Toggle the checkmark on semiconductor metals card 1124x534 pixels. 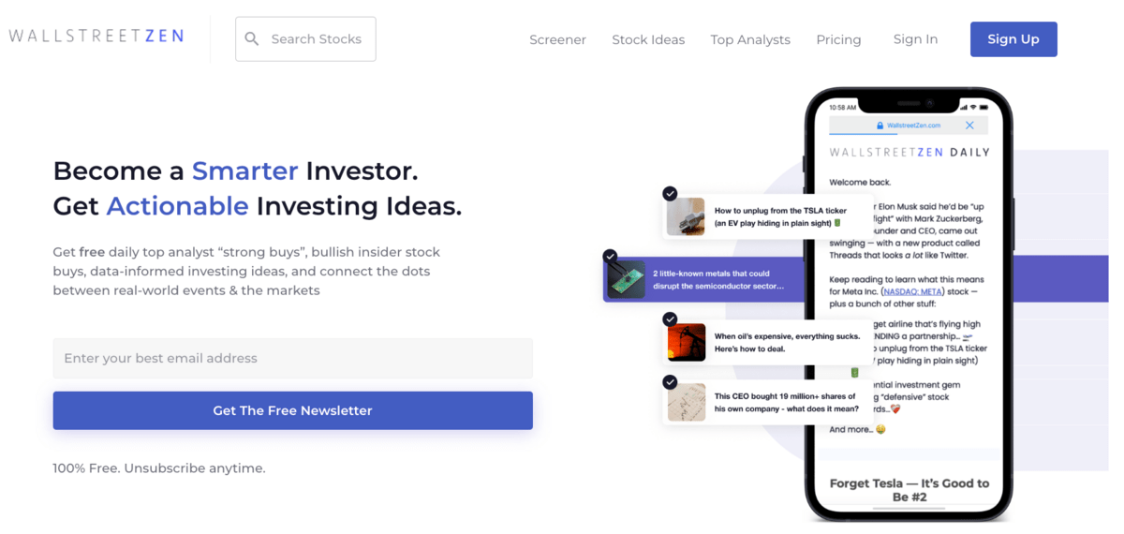point(611,255)
